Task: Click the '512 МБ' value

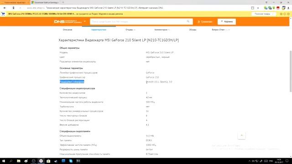Action: coord(150,136)
